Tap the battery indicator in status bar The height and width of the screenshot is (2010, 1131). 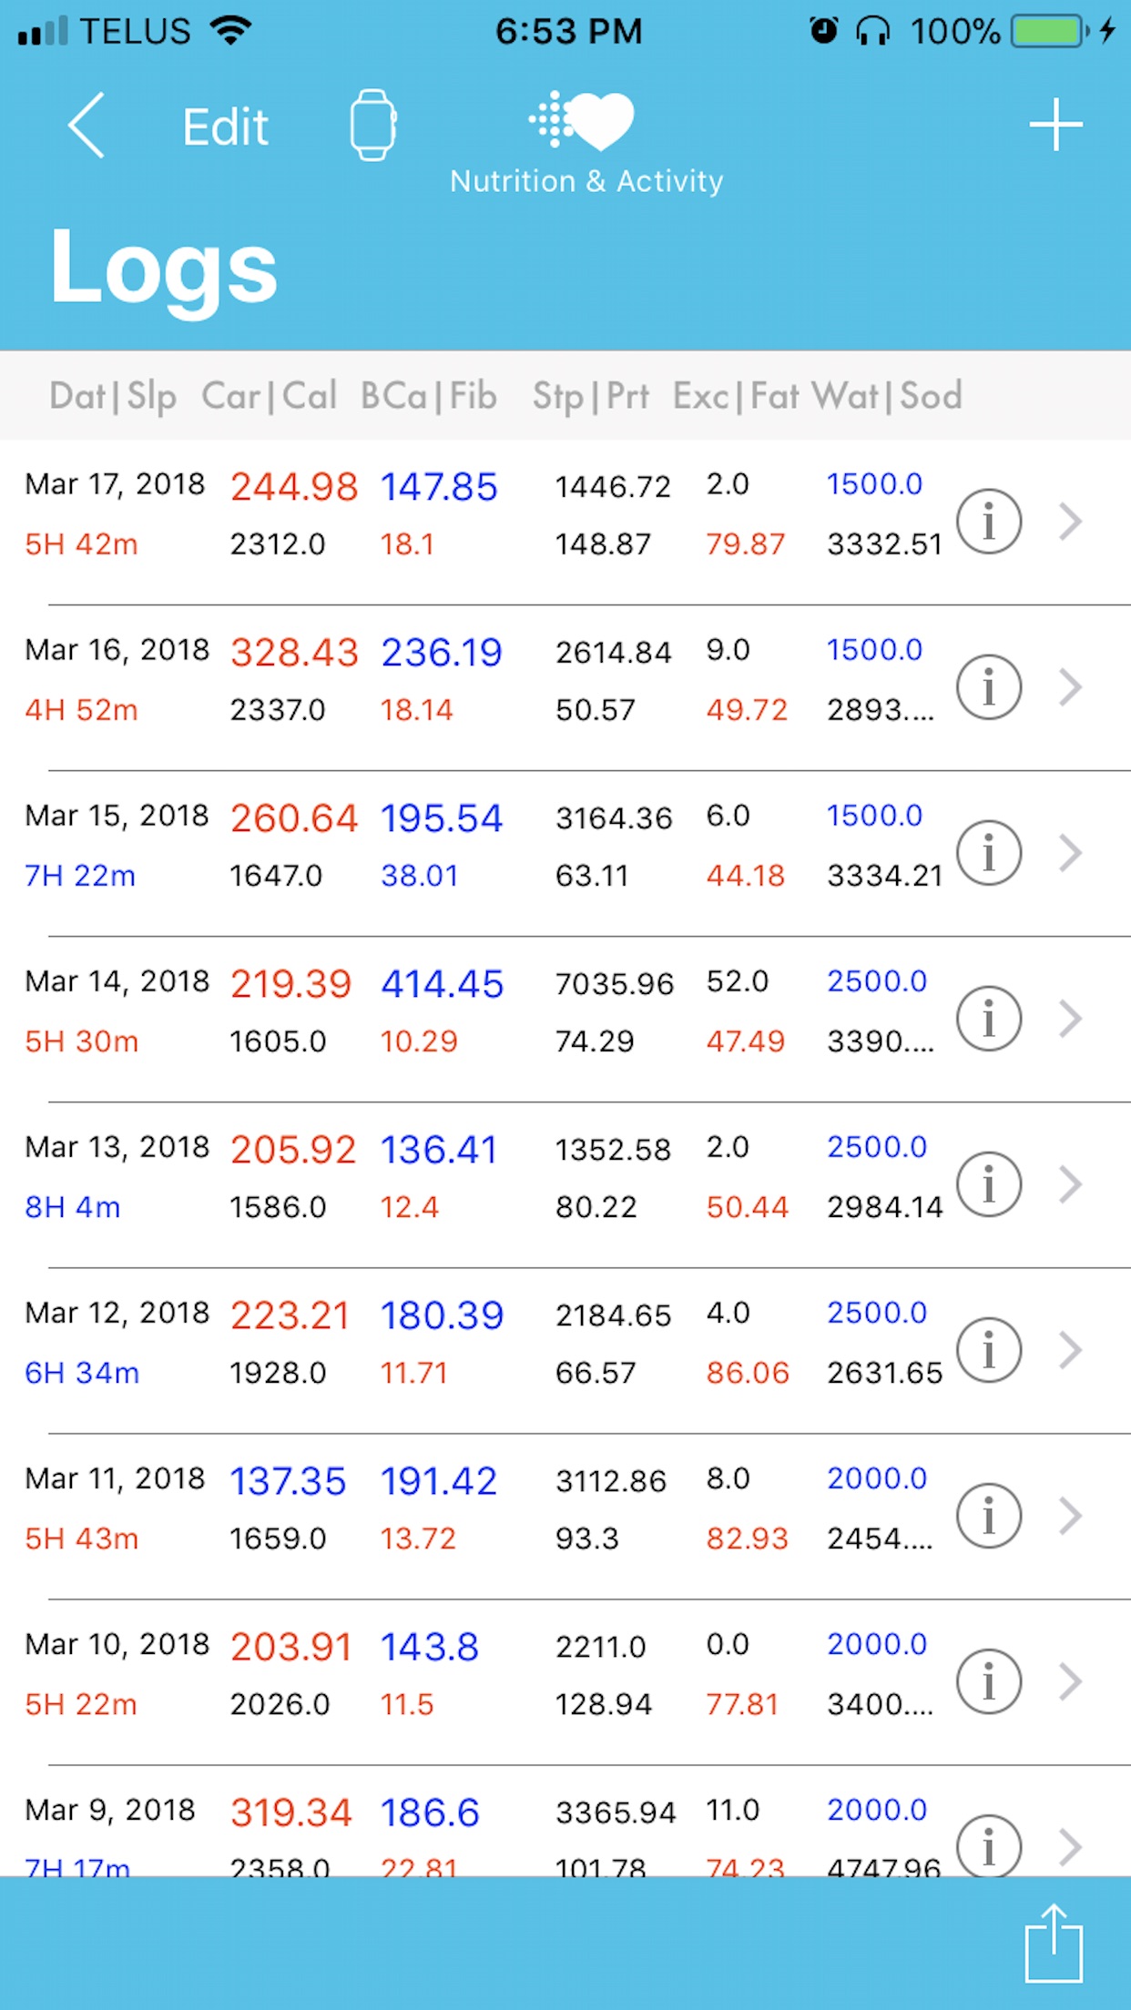[1049, 31]
